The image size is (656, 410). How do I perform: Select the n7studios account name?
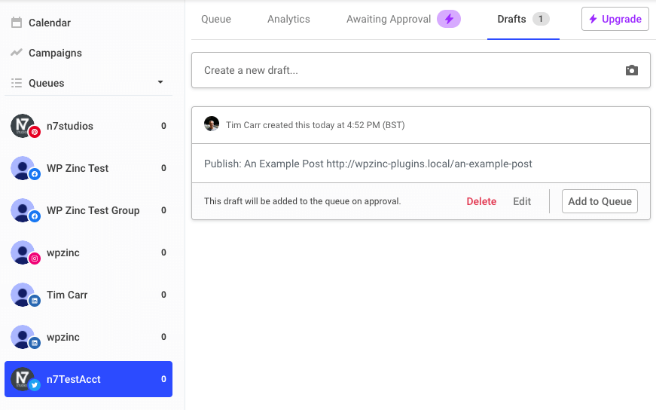(70, 126)
